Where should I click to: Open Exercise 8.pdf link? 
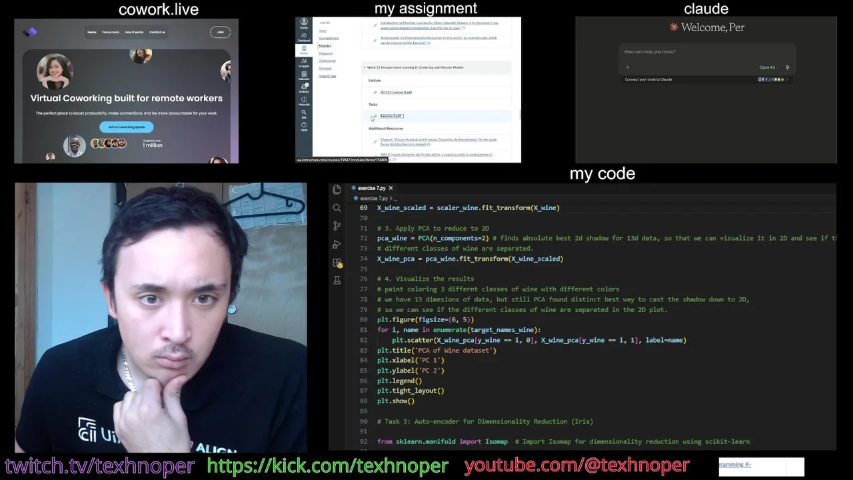[x=391, y=116]
